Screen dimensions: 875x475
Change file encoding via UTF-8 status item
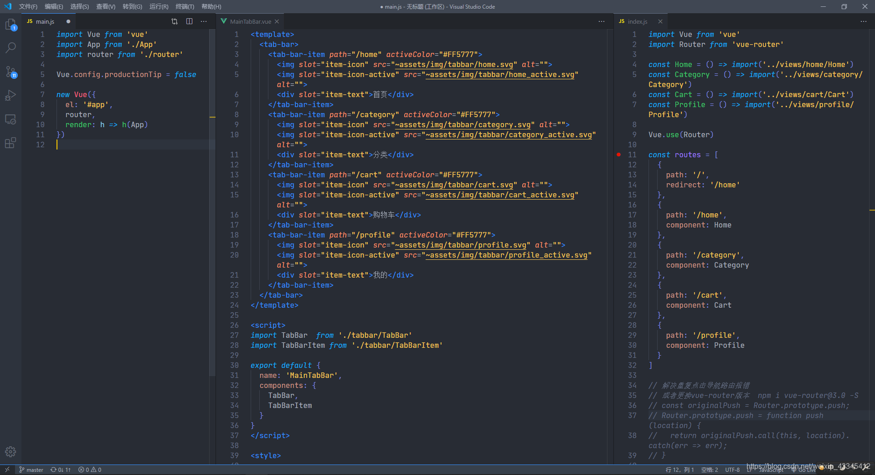(x=732, y=470)
